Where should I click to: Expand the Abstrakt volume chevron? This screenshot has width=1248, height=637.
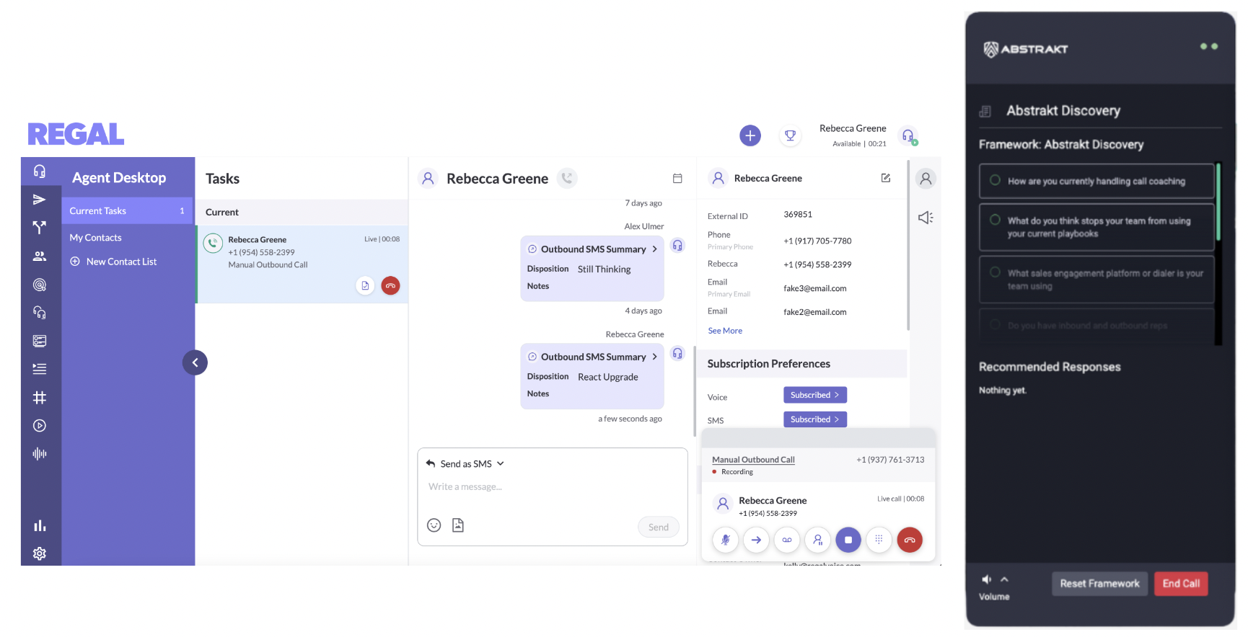1004,579
